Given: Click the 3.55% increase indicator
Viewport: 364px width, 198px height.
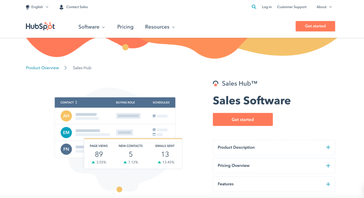Looking at the screenshot, I should tap(99, 162).
